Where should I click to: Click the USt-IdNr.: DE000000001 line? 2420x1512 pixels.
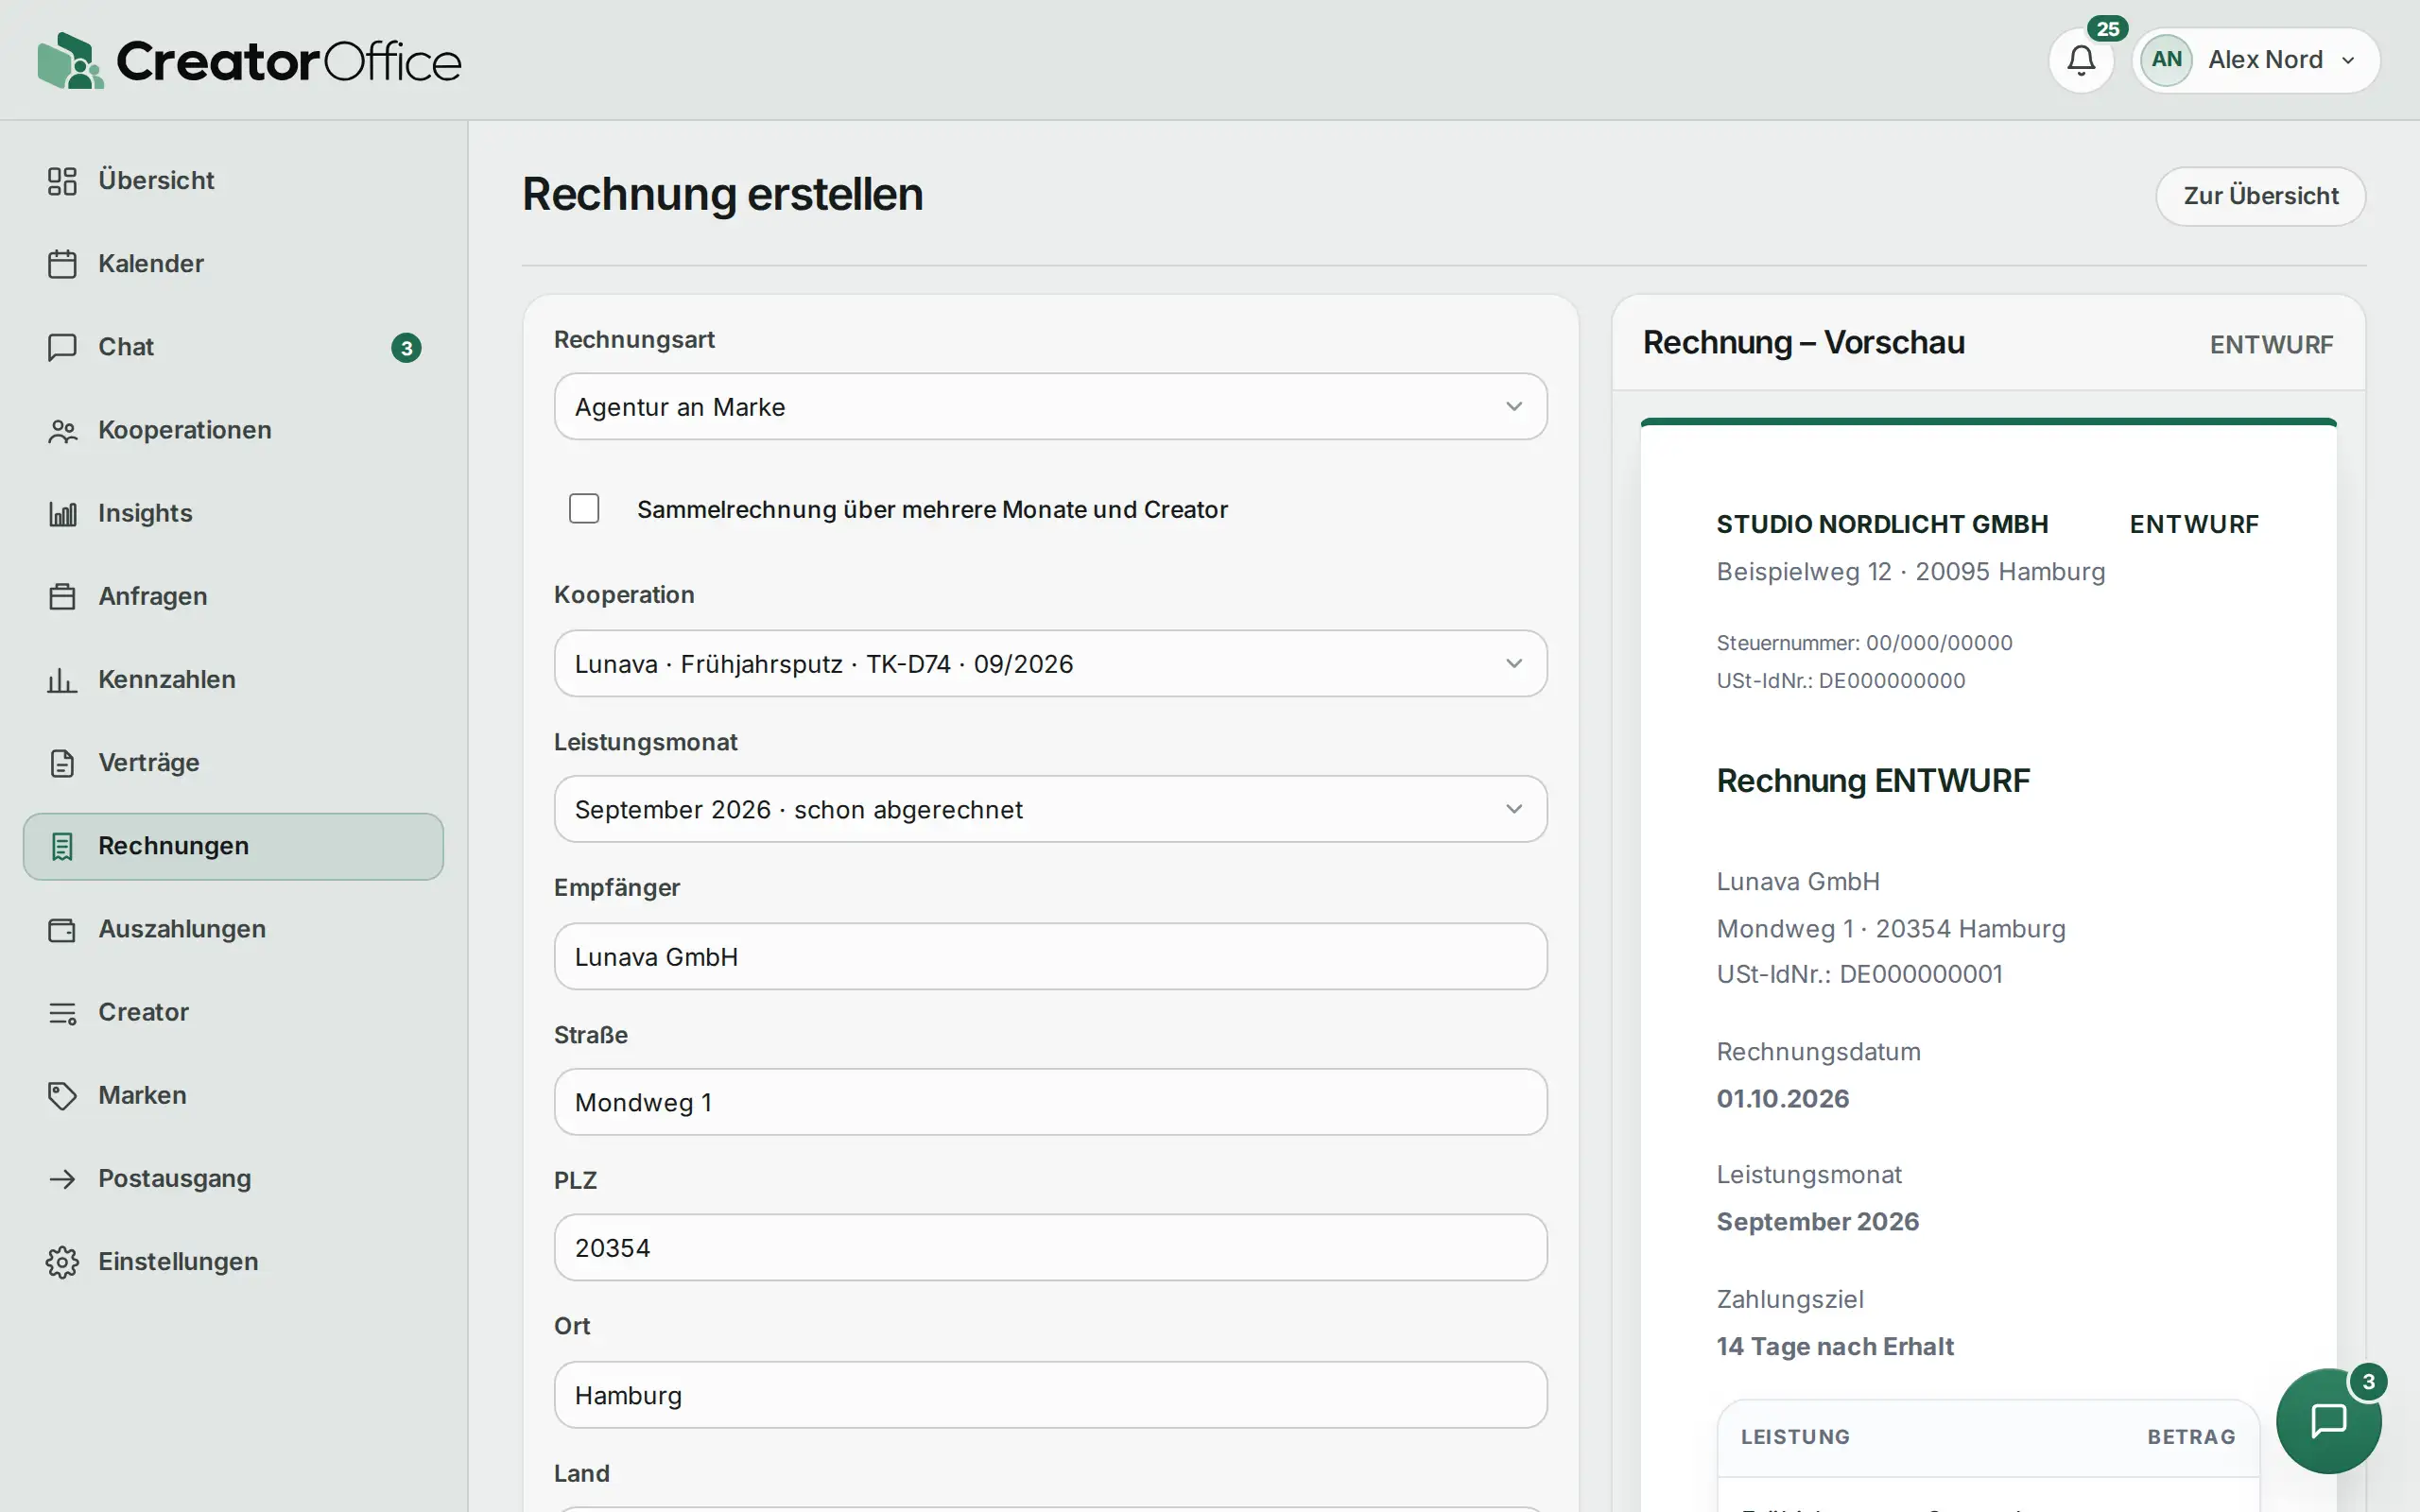(1859, 974)
